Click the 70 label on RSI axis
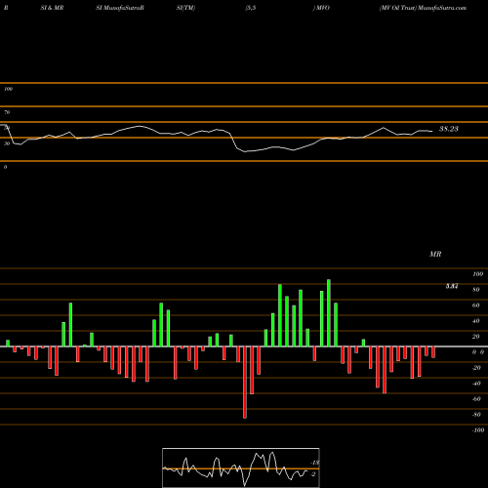This screenshot has width=488, height=488. [7, 112]
